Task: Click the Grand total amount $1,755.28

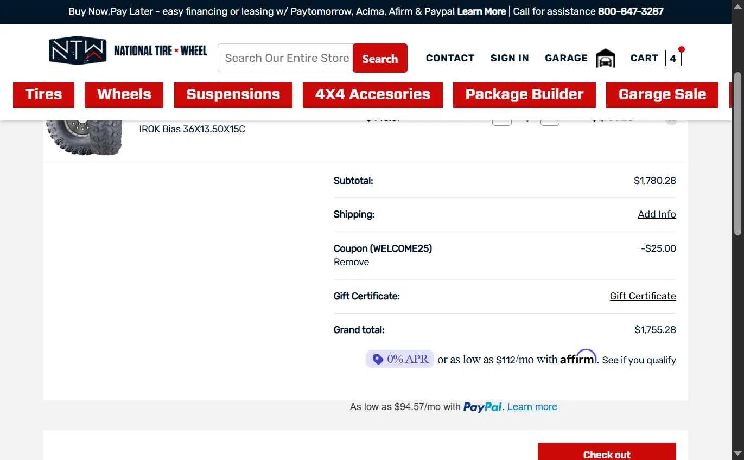Action: point(655,330)
